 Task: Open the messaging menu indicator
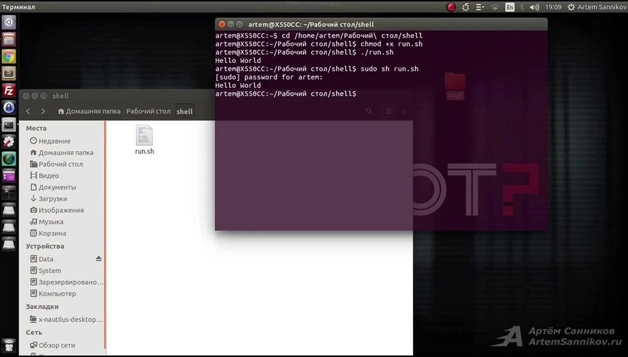click(479, 7)
